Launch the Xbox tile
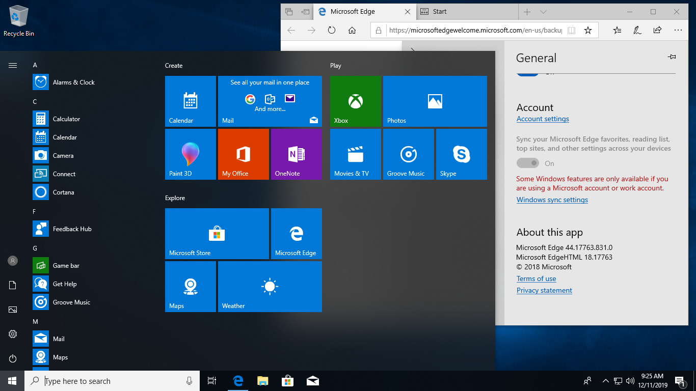The width and height of the screenshot is (696, 391). (x=356, y=101)
